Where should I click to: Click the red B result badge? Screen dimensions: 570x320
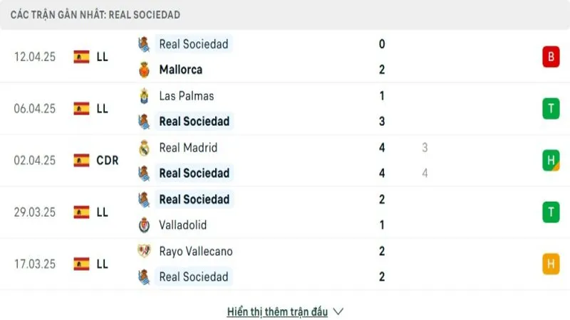click(x=550, y=57)
